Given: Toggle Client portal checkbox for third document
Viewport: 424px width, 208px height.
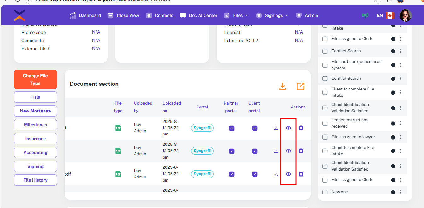Looking at the screenshot, I should click(255, 174).
